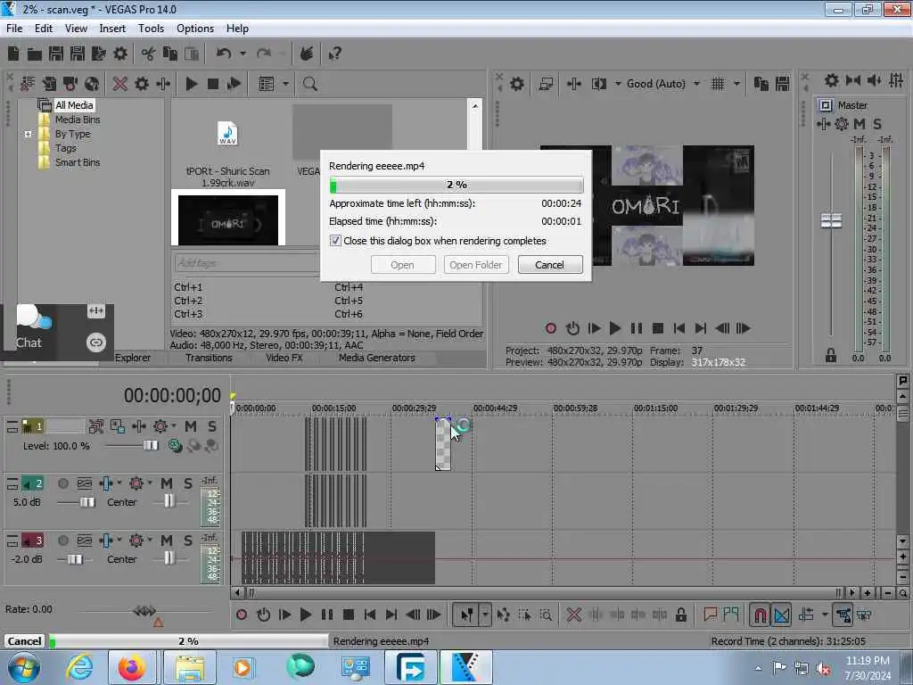Open Track 2 automation settings dropdown
The width and height of the screenshot is (913, 685).
(150, 483)
